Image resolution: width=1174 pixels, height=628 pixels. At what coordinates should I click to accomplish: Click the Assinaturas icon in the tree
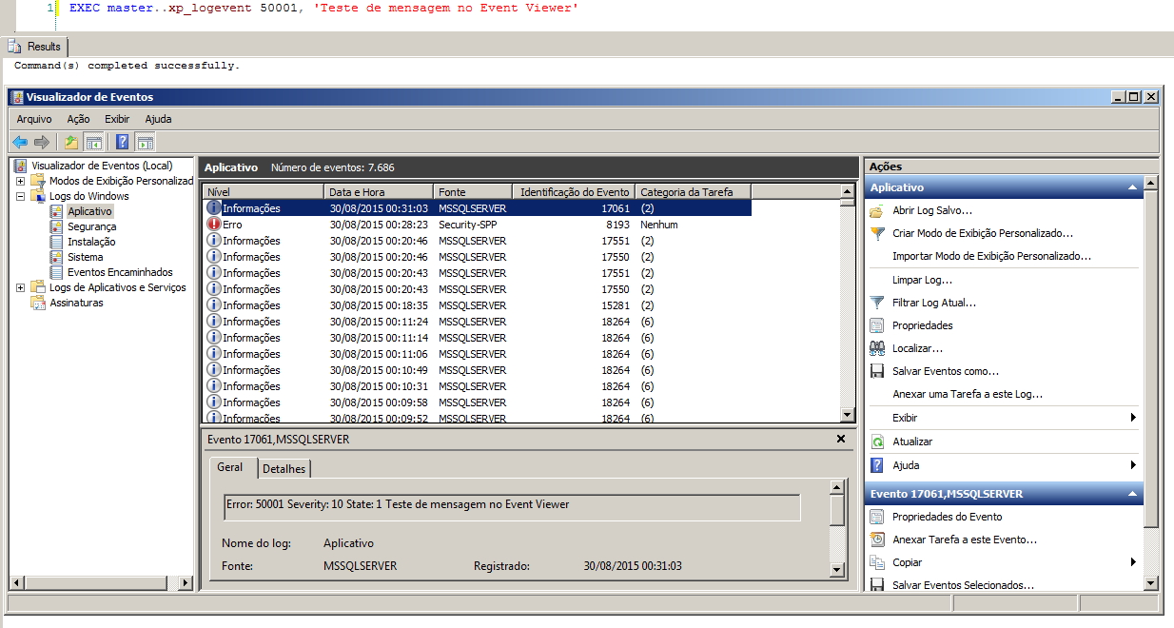point(38,303)
